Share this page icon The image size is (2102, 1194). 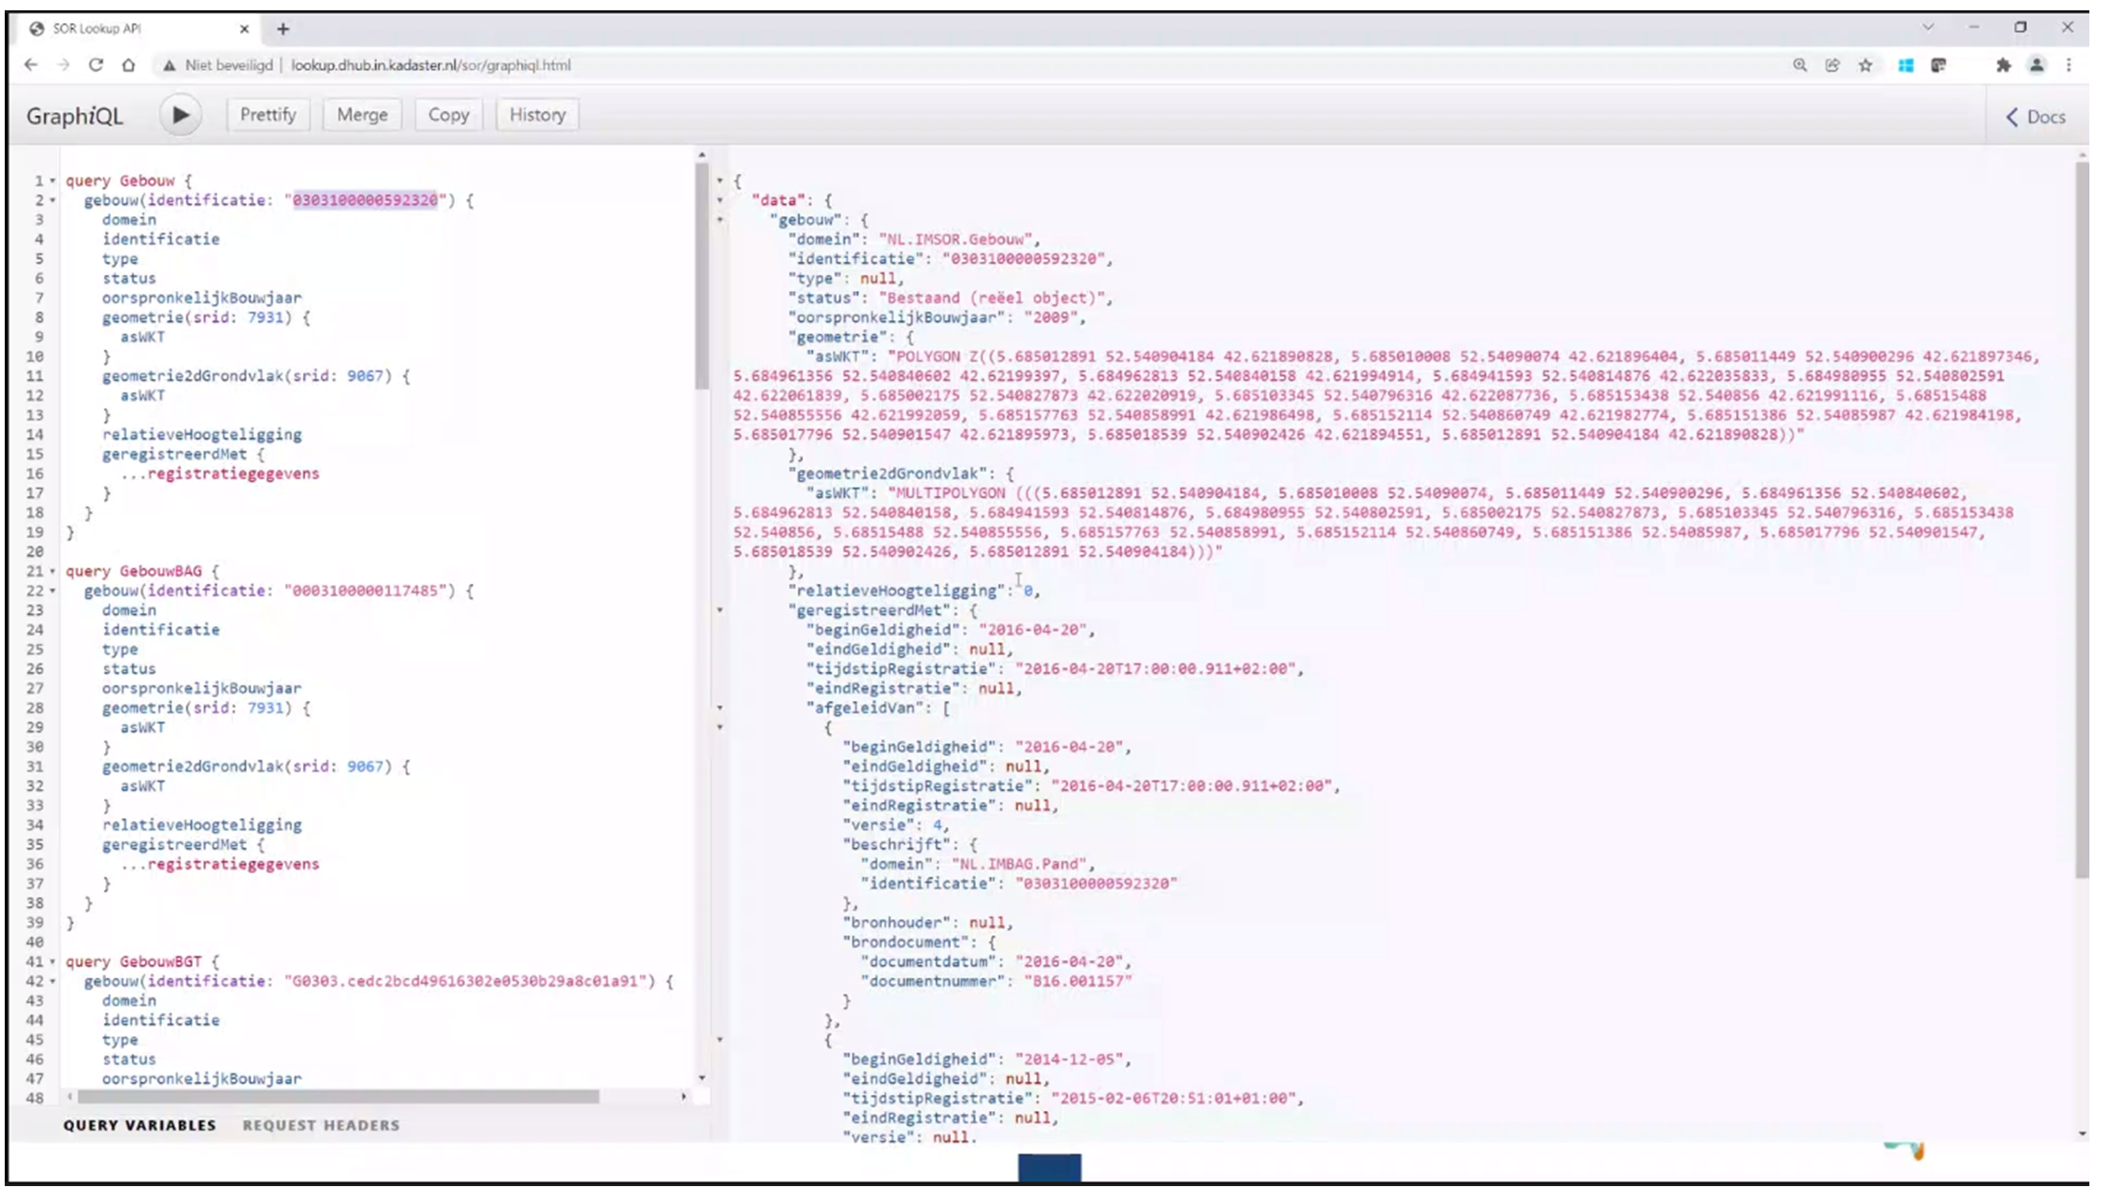click(1833, 65)
